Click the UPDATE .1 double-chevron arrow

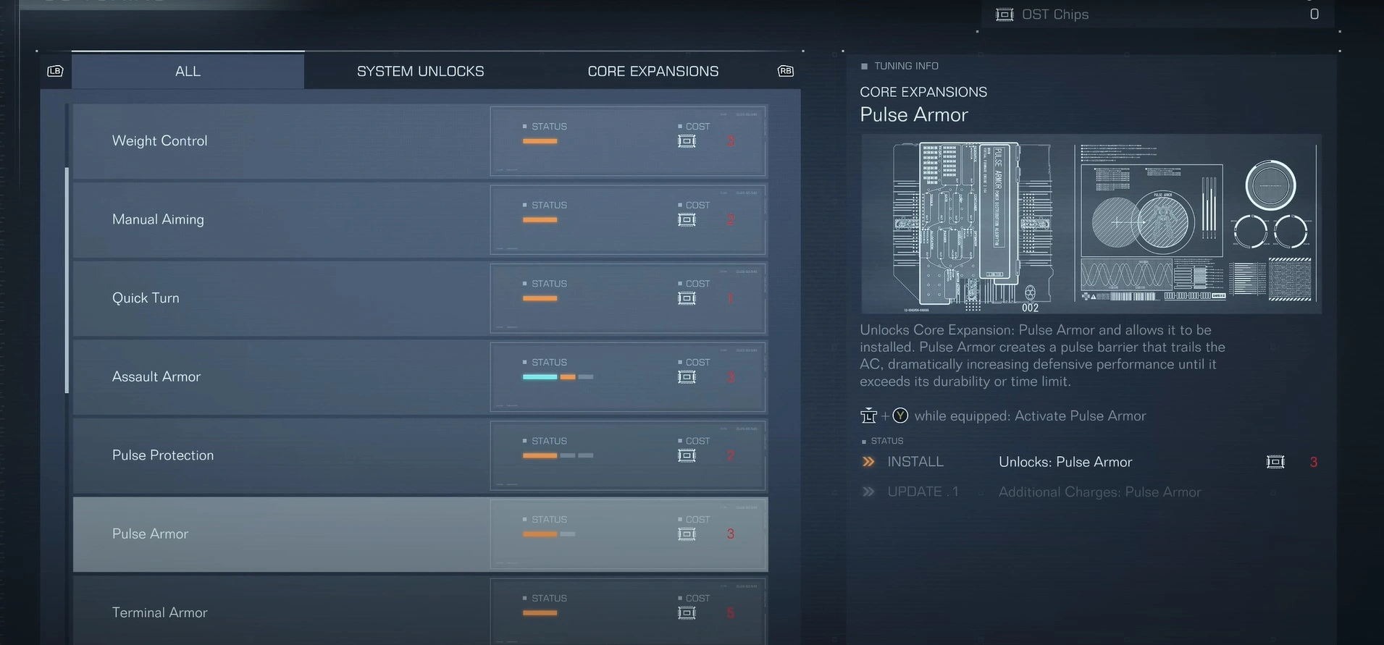tap(868, 492)
